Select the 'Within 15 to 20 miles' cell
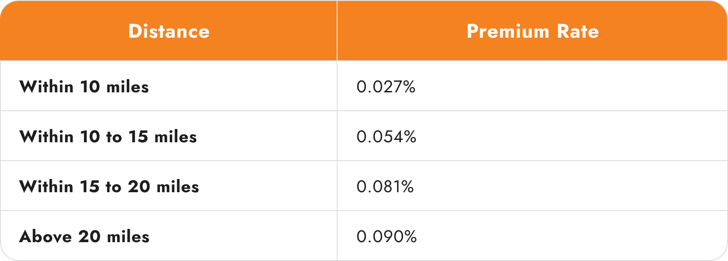Viewport: 728px width, 261px height. click(109, 187)
